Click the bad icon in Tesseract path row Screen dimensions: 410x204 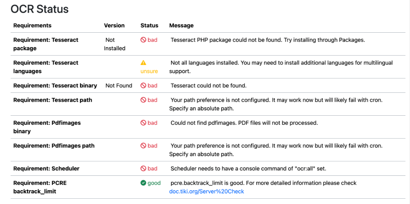143,100
